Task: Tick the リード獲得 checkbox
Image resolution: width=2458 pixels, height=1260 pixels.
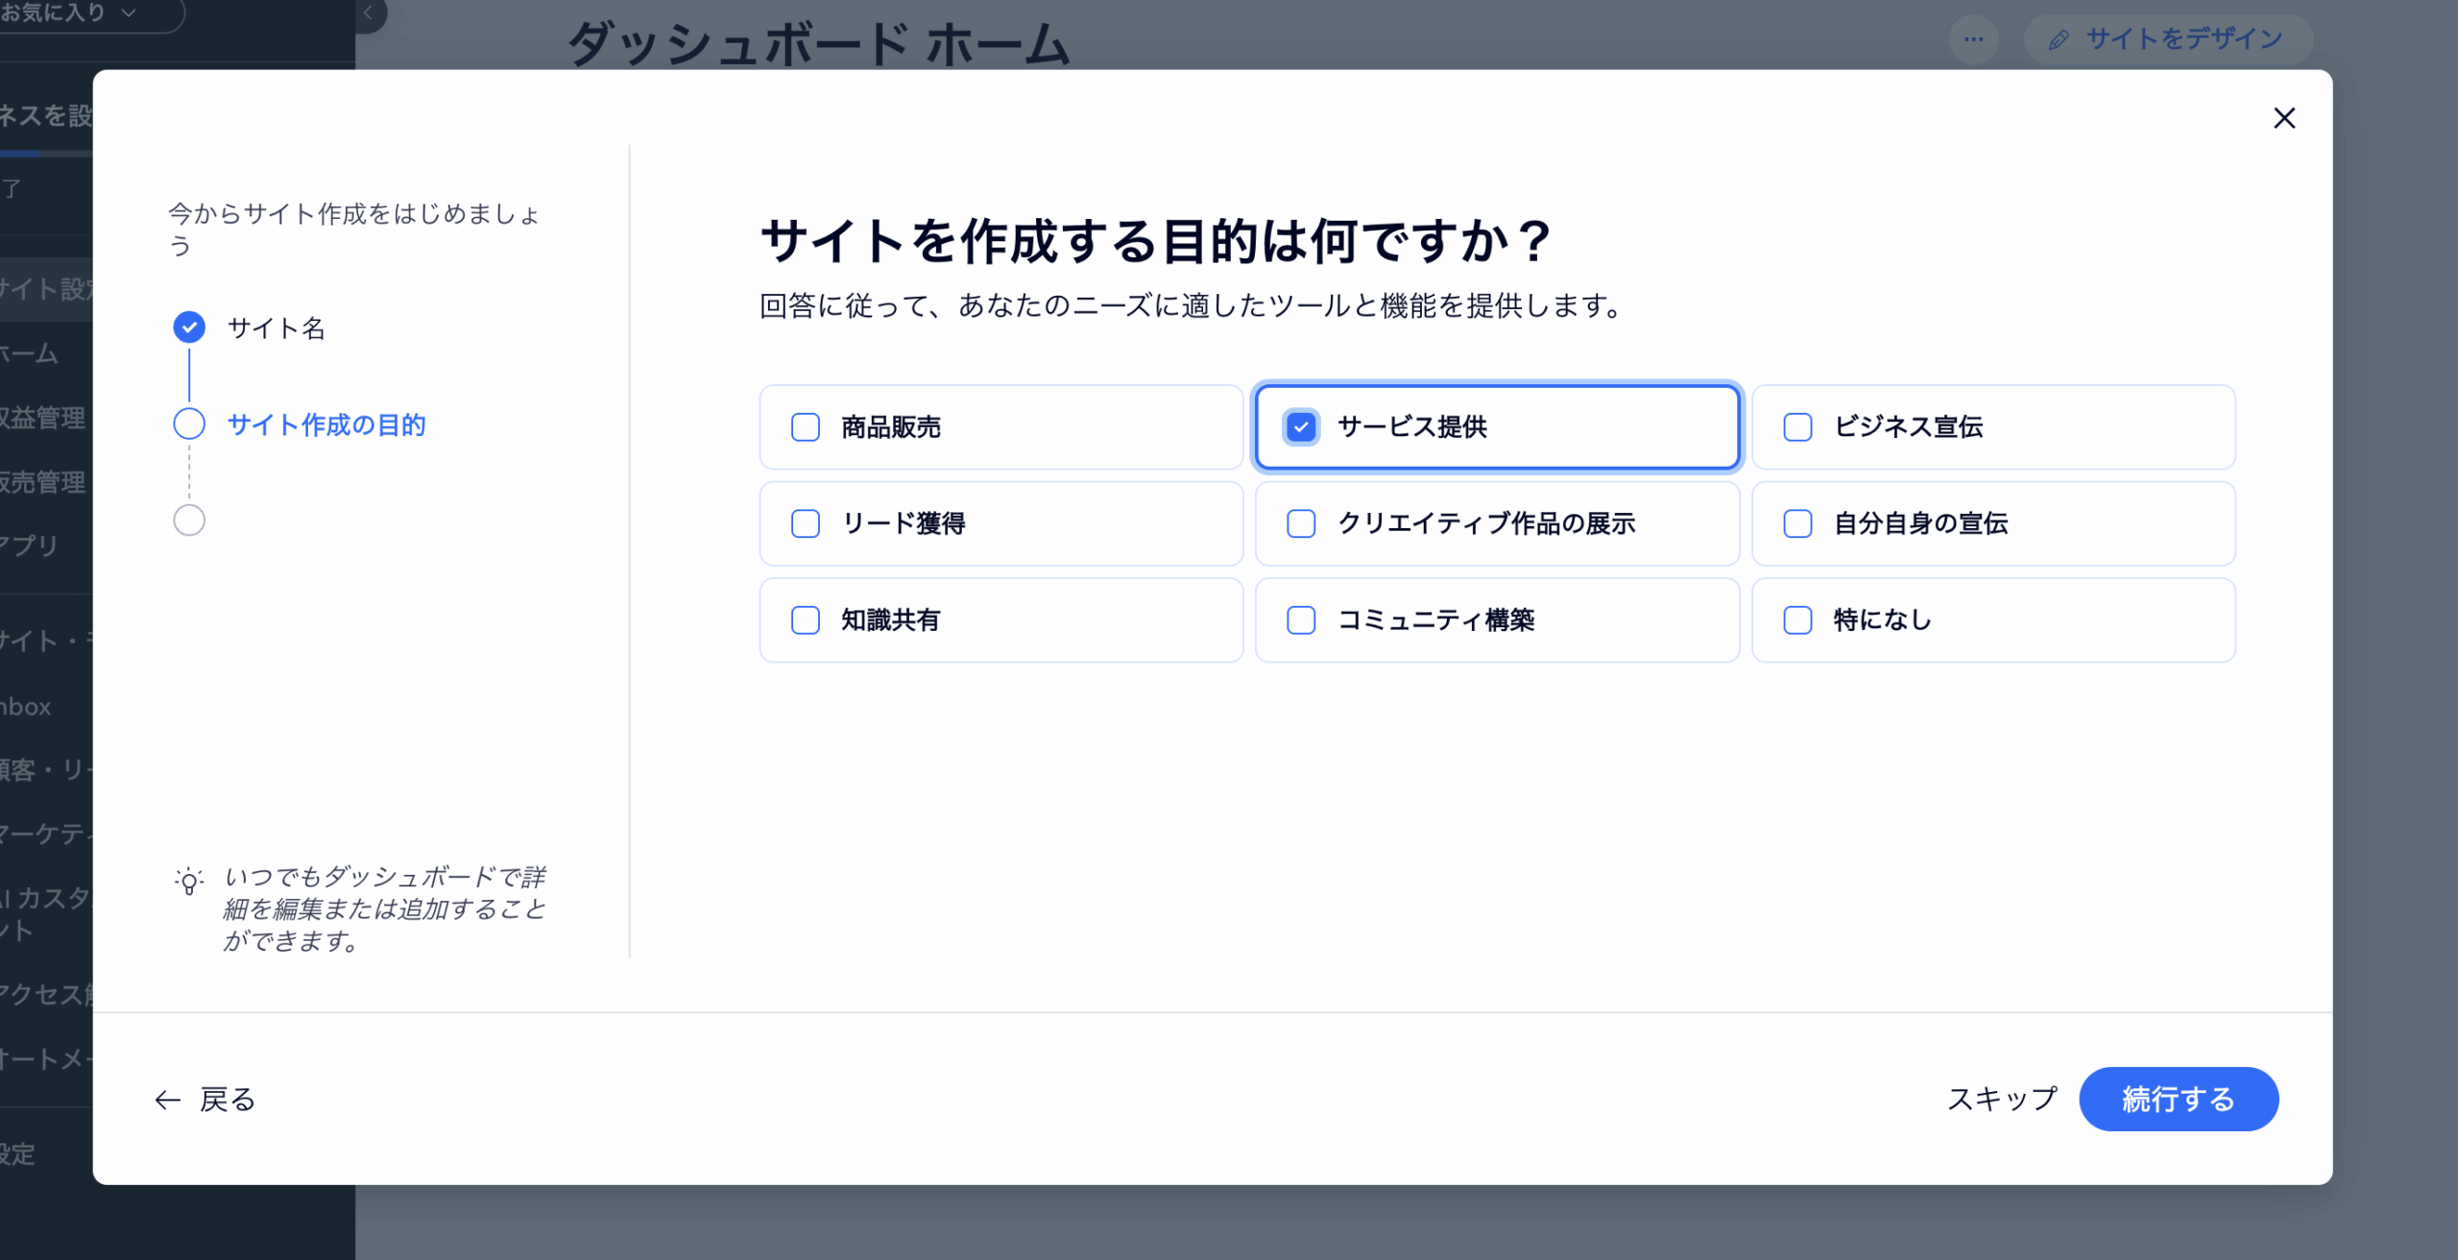Action: [x=805, y=523]
